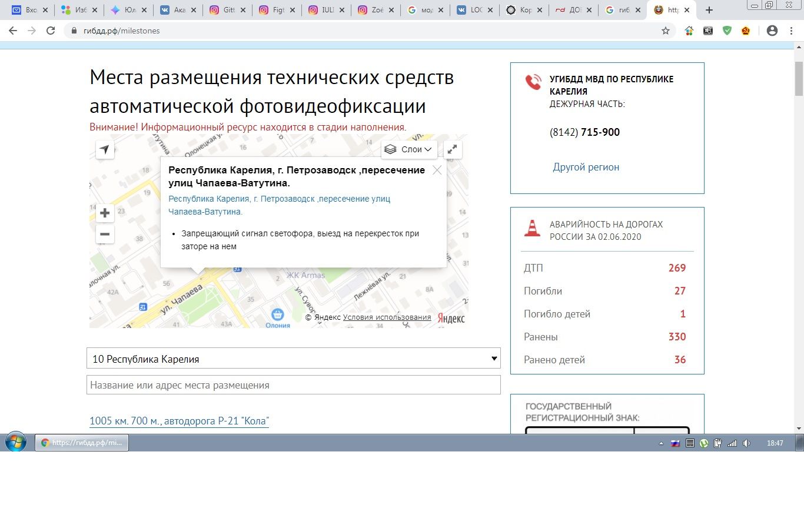Click the Другой регион link
This screenshot has width=804, height=522.
click(x=586, y=167)
